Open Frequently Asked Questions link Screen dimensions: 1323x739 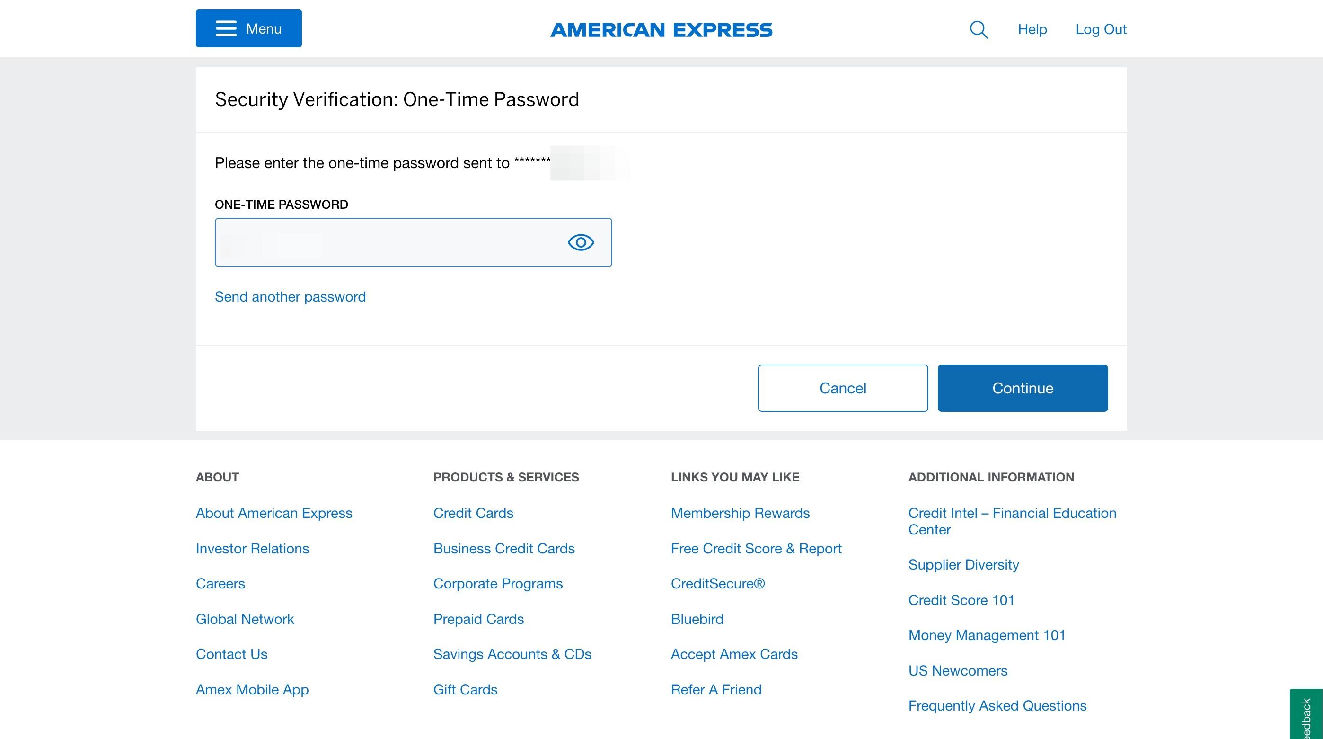coord(997,705)
